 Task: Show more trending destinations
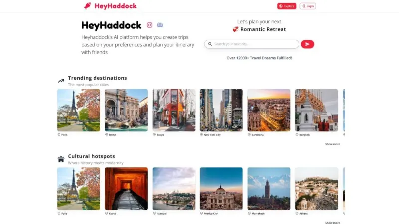point(332,144)
